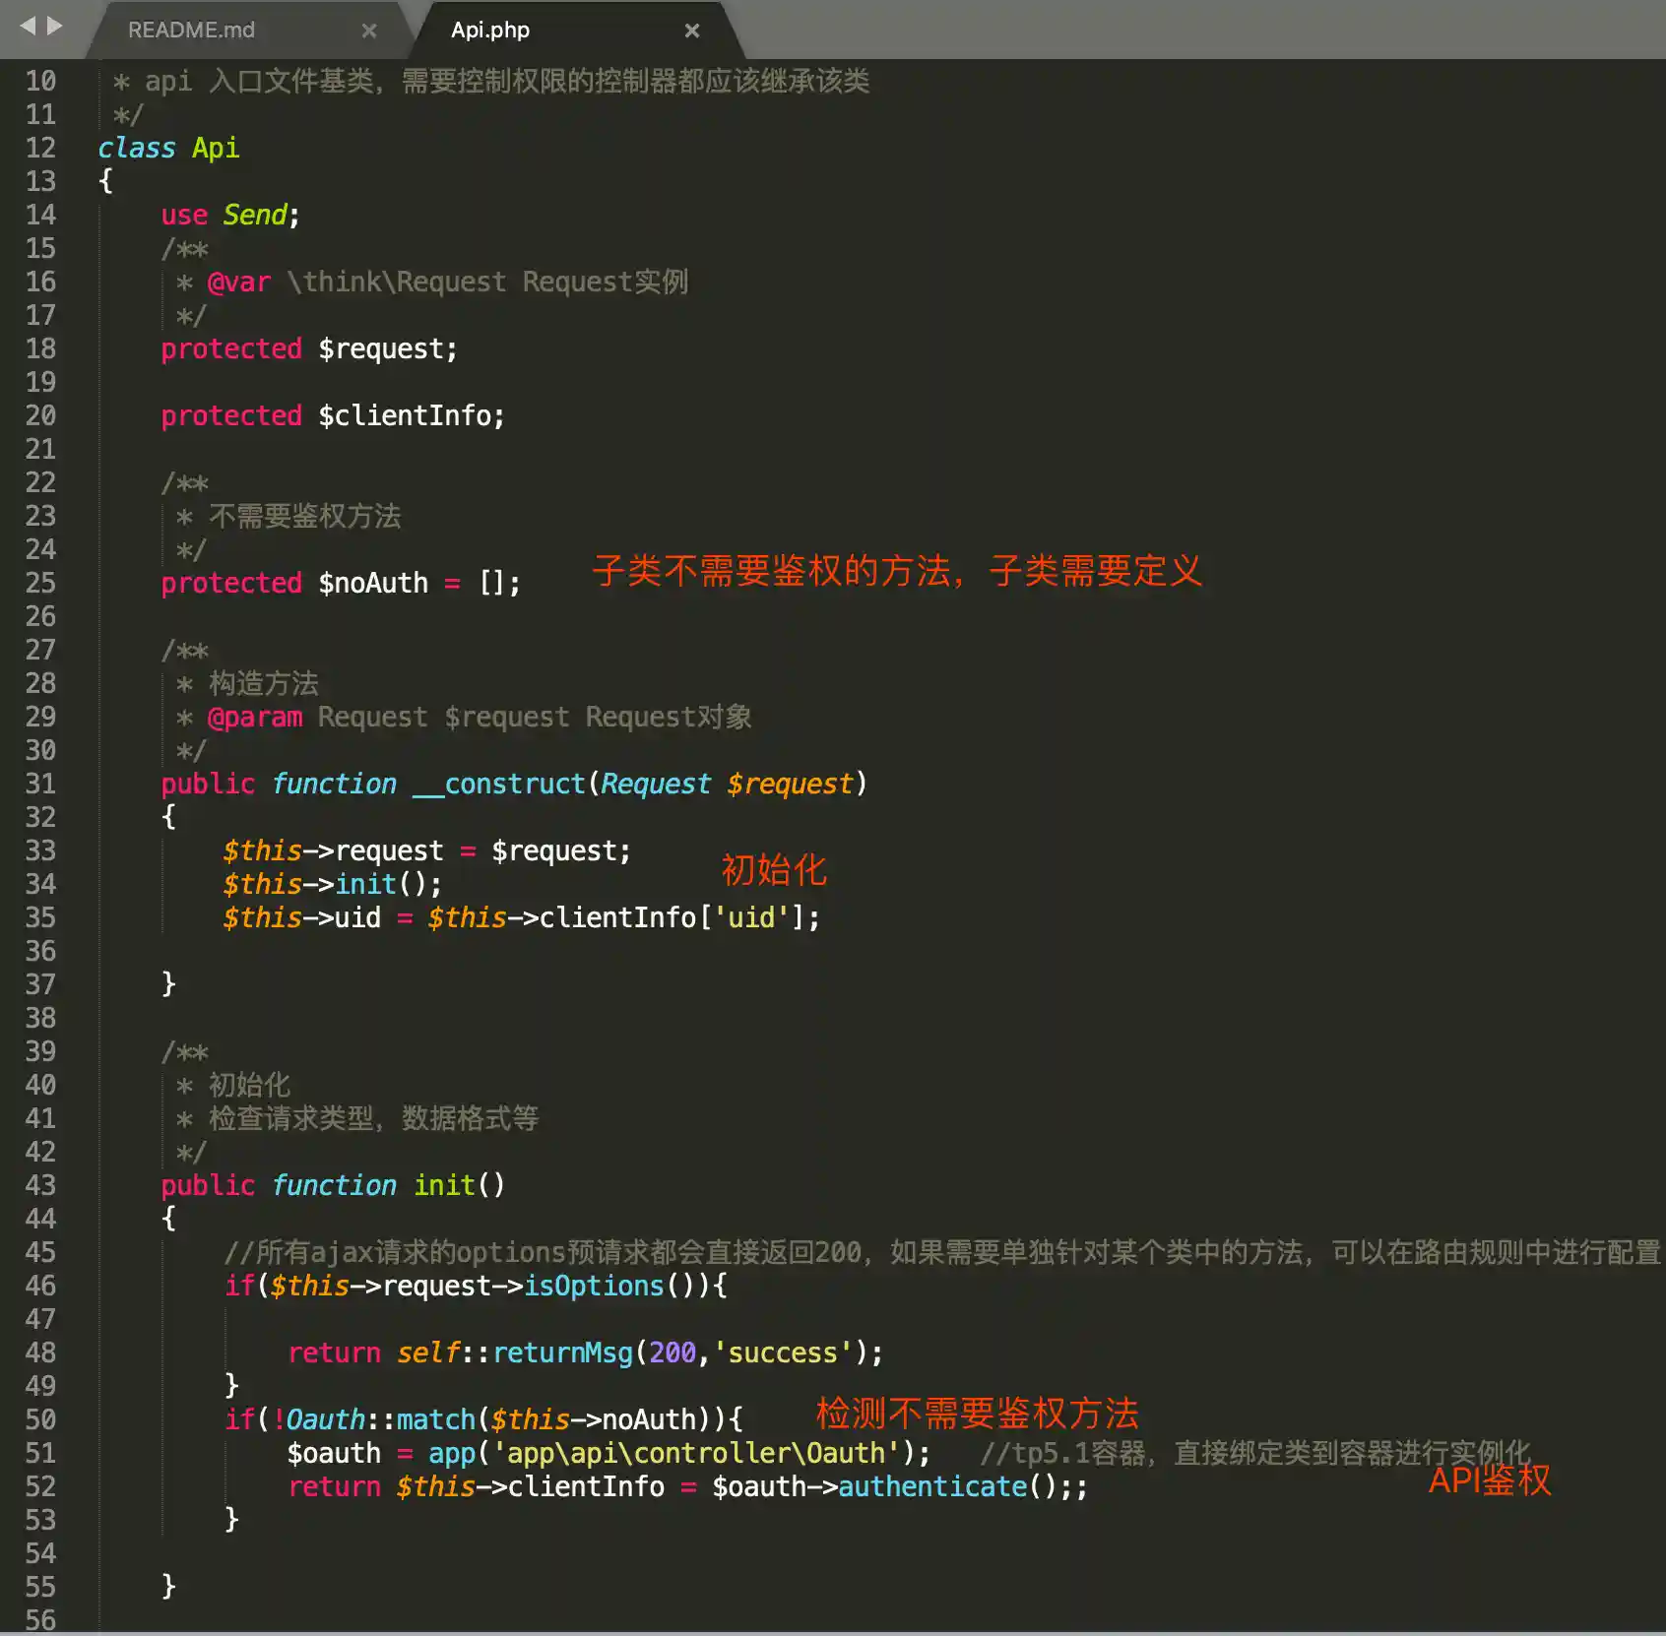Click line number 43 in the gutter
This screenshot has height=1636, width=1666.
(40, 1185)
